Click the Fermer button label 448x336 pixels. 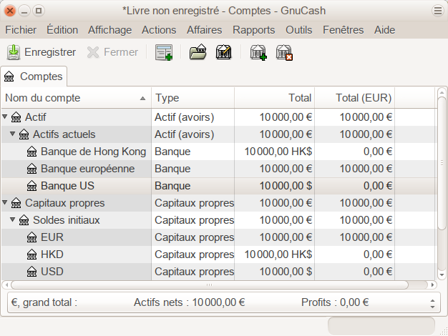tap(121, 52)
